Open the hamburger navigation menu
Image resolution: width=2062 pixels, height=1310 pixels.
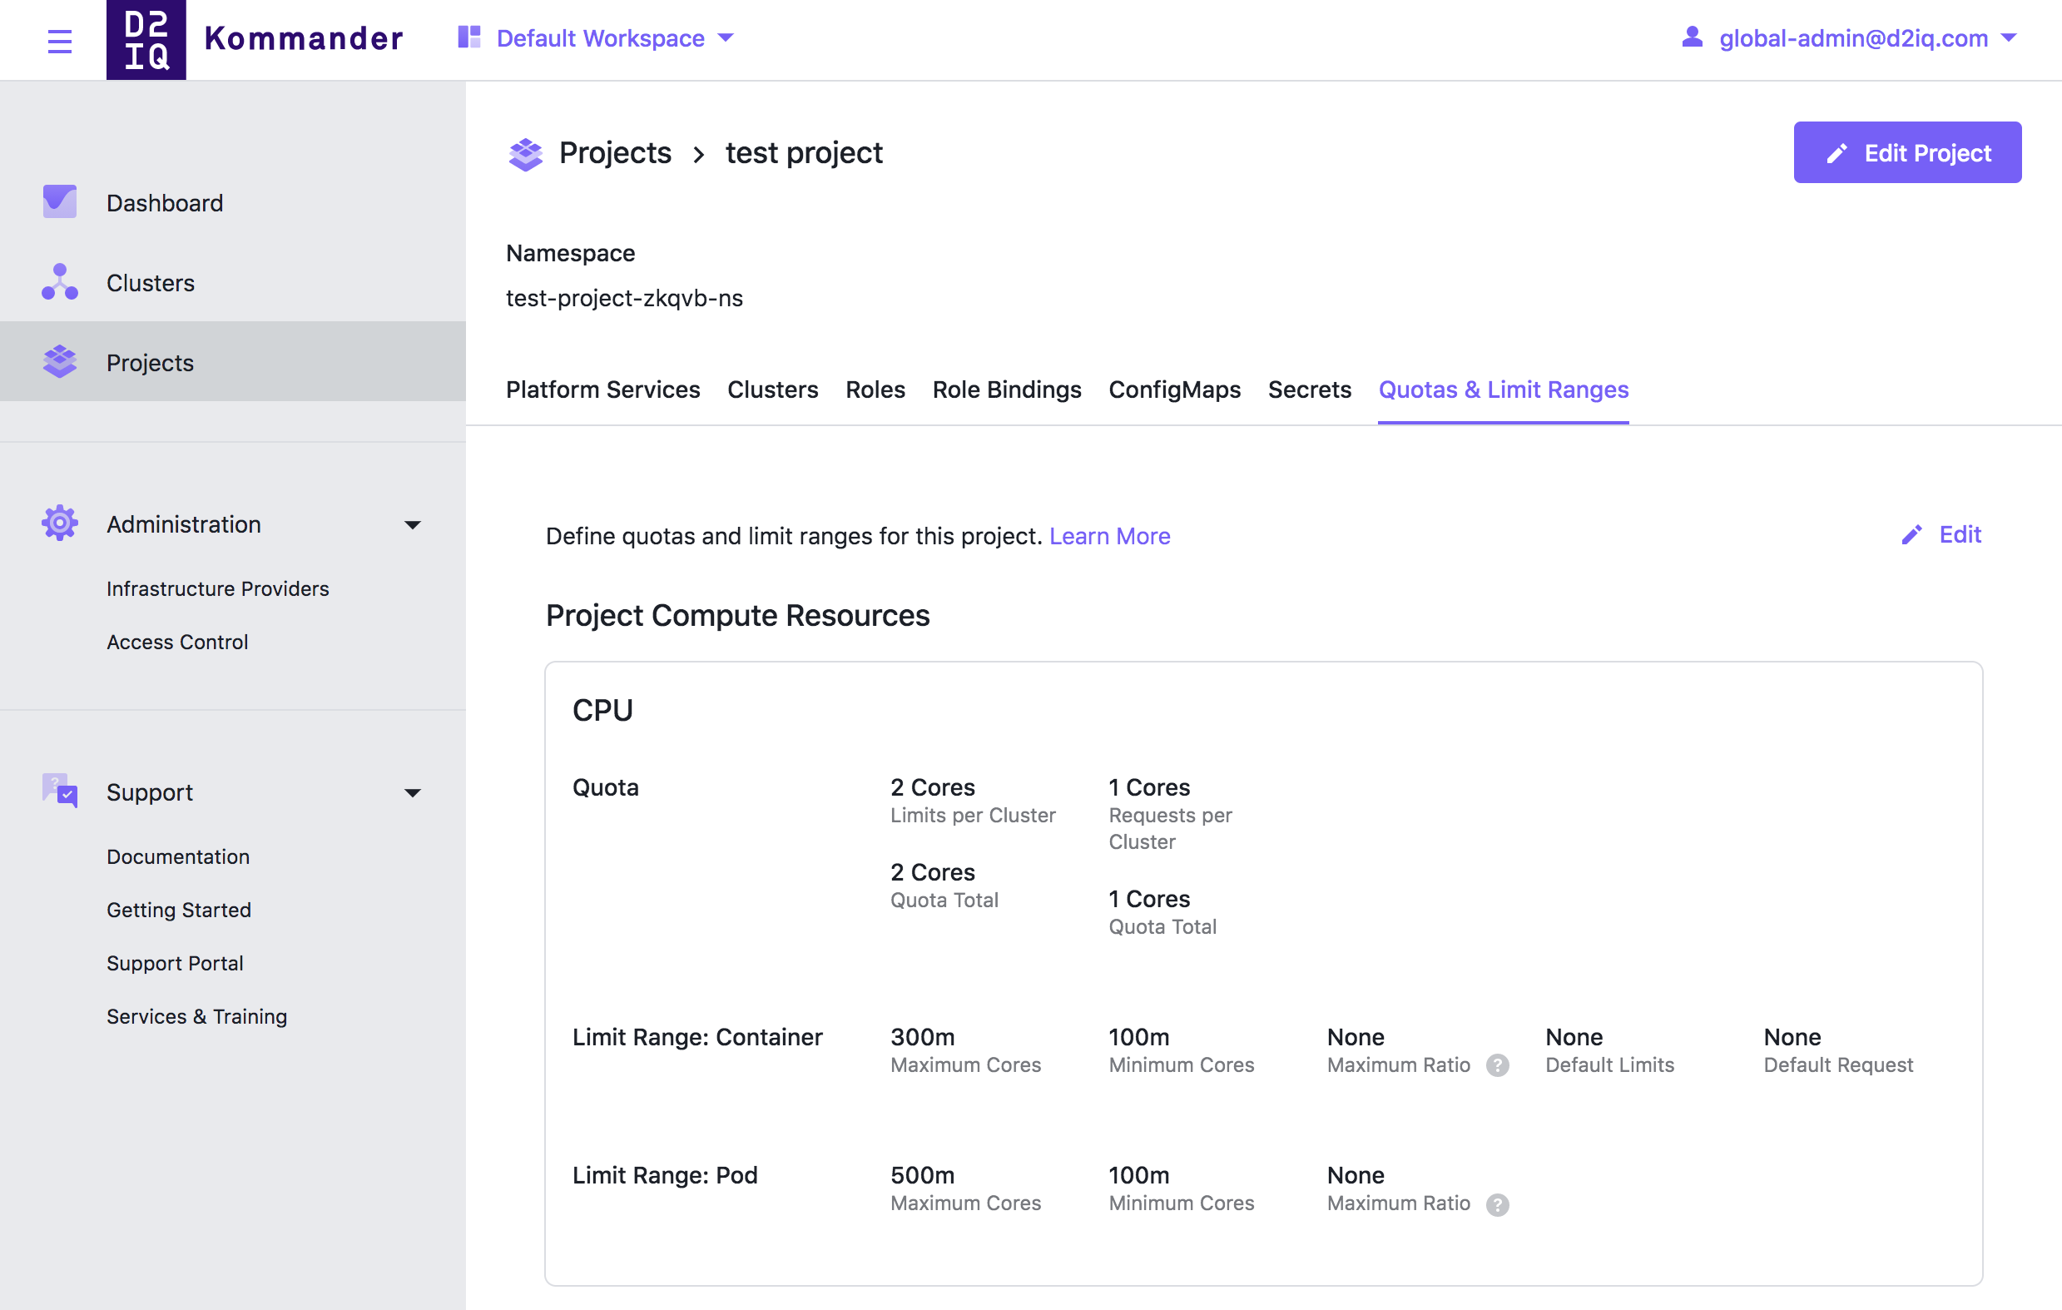(x=59, y=40)
